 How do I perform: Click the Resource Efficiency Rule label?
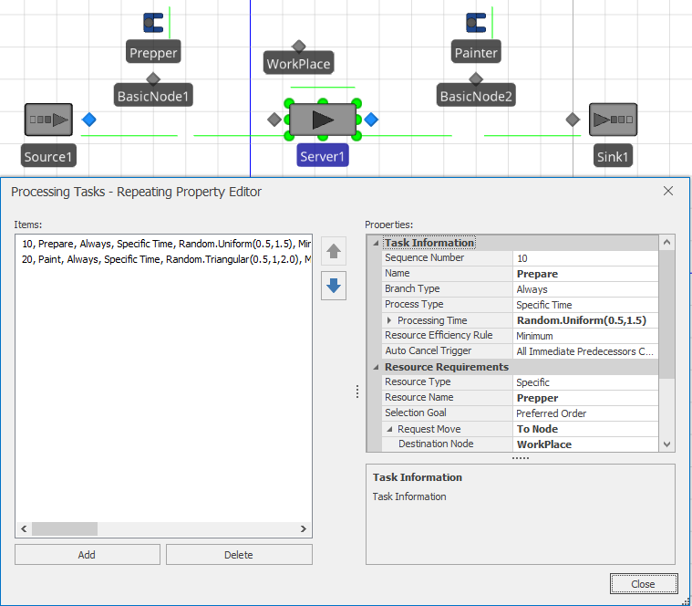click(439, 335)
